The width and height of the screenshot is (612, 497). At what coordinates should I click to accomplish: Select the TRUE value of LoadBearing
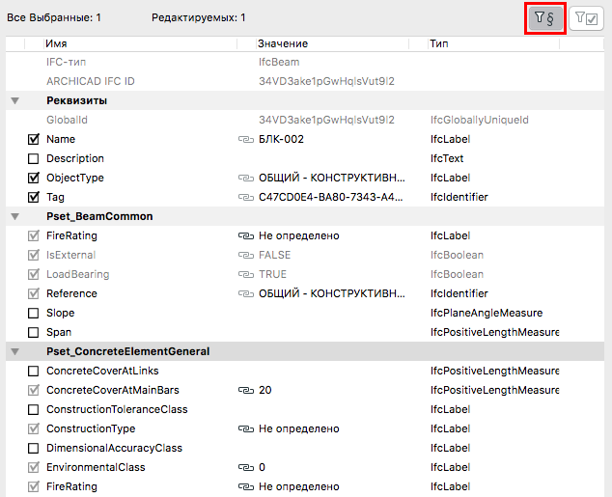pos(272,275)
